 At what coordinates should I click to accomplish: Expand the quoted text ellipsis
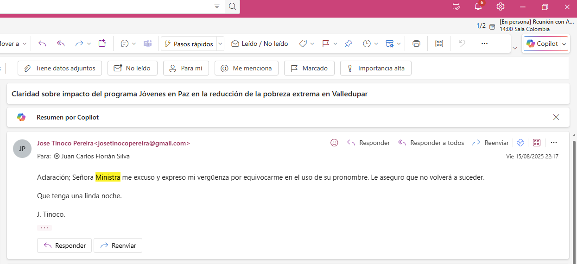[44, 228]
